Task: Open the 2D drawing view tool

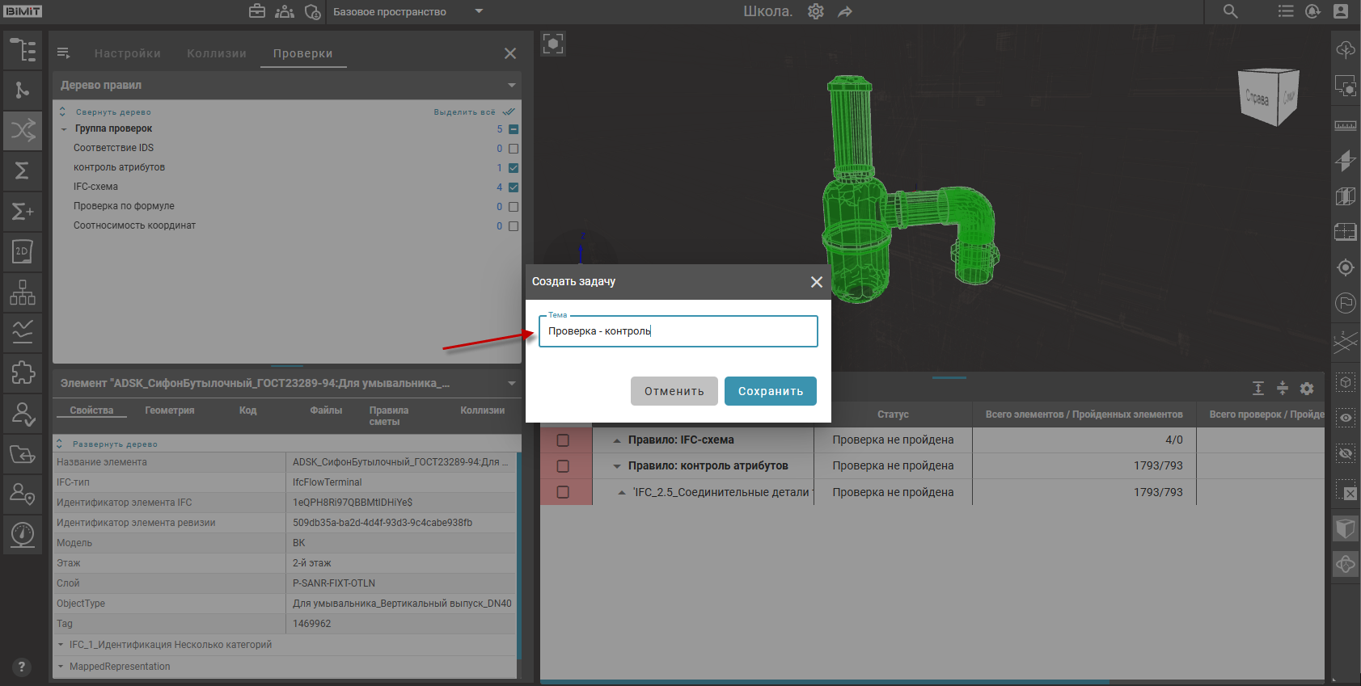Action: point(23,251)
